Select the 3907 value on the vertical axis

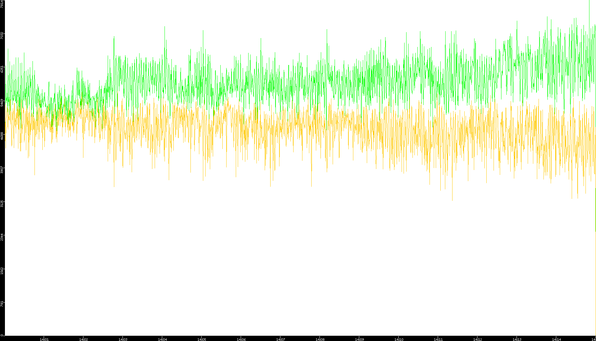click(x=2, y=170)
